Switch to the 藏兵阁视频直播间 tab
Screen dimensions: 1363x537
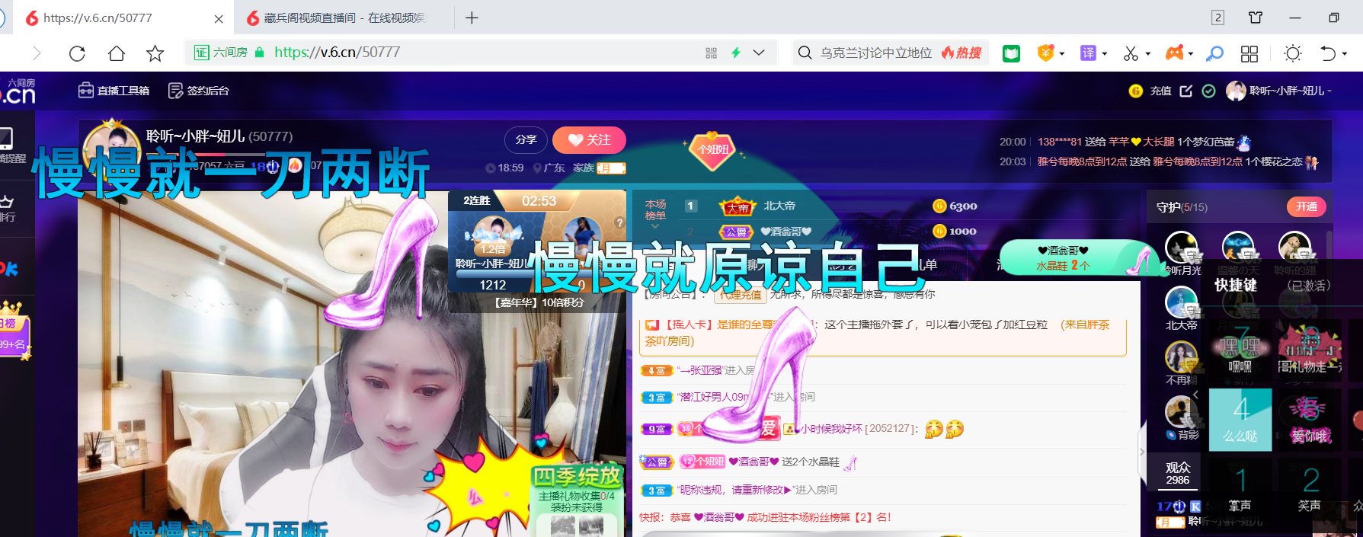[344, 18]
